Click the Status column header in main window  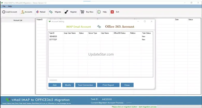[191, 20]
